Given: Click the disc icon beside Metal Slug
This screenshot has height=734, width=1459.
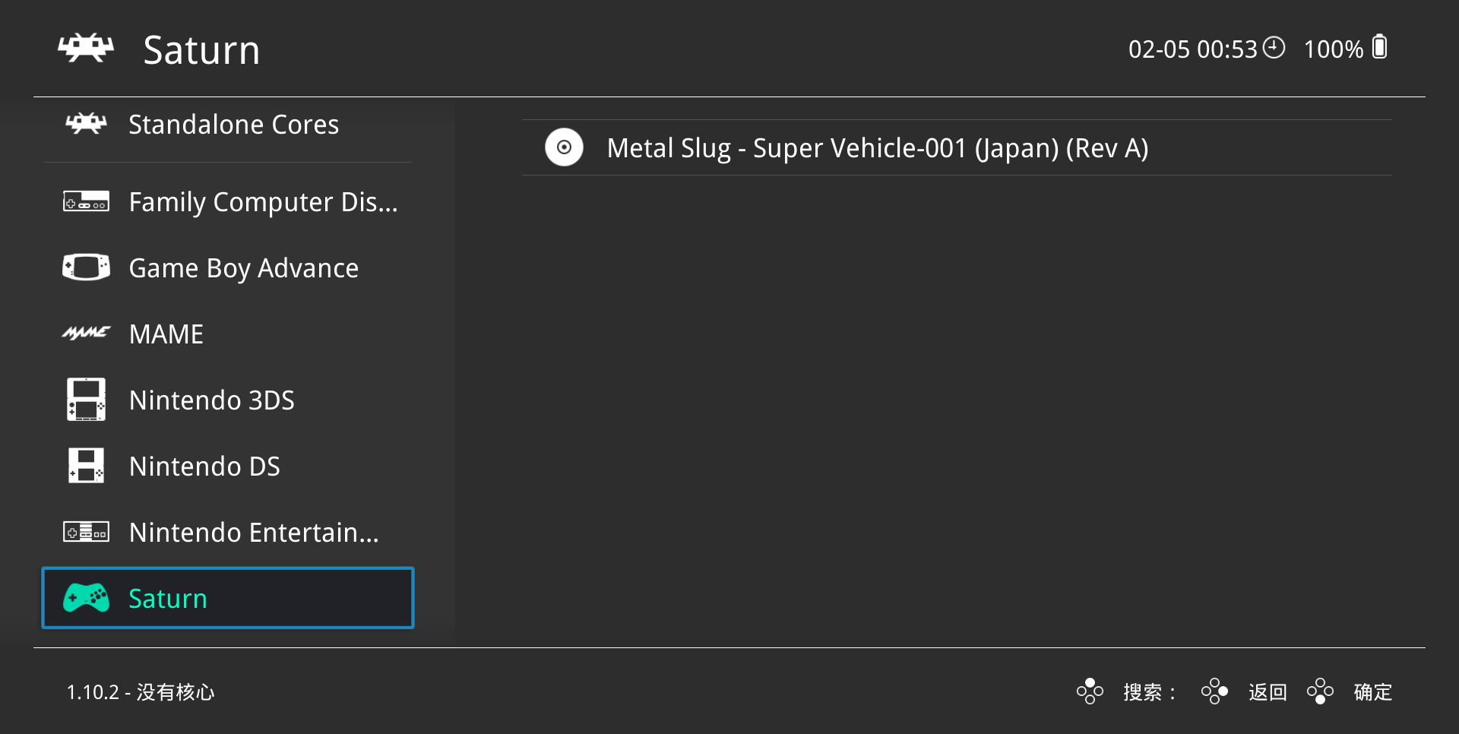Looking at the screenshot, I should point(564,147).
